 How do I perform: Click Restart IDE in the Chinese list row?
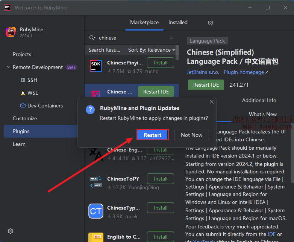pyautogui.click(x=156, y=92)
